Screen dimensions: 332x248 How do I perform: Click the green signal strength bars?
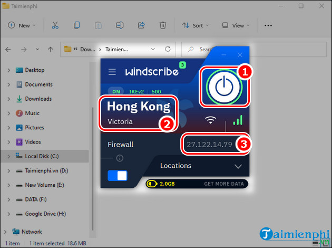pos(238,120)
